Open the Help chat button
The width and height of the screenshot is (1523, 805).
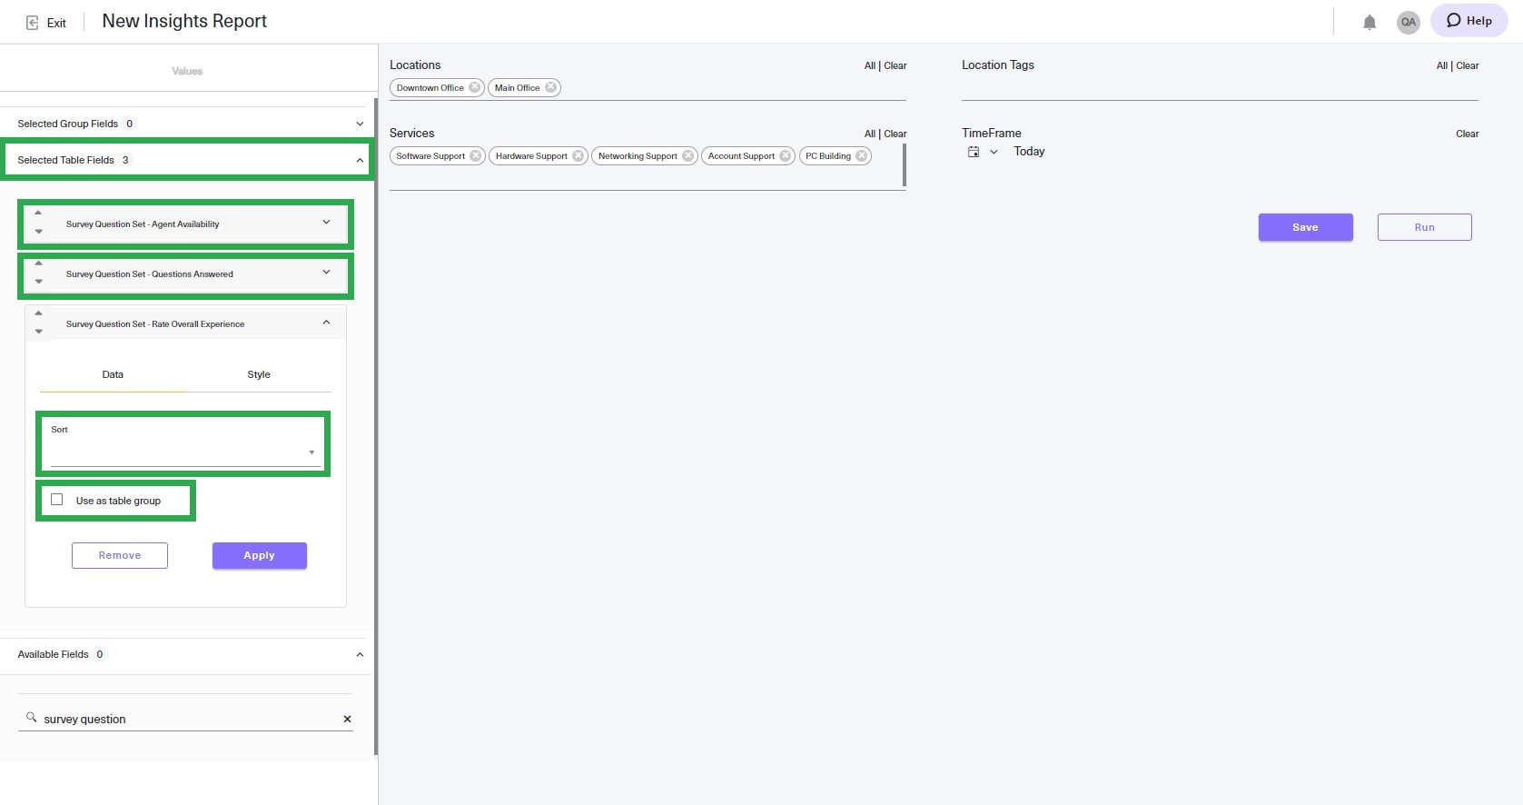(1469, 21)
